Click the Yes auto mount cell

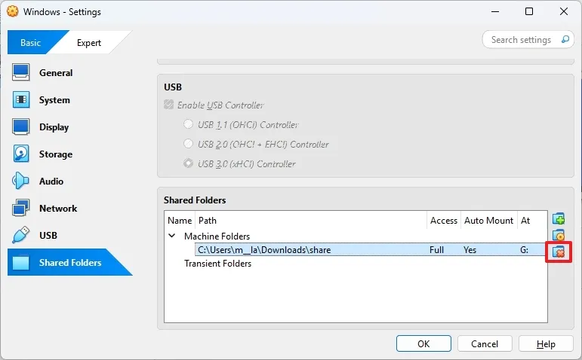click(470, 249)
